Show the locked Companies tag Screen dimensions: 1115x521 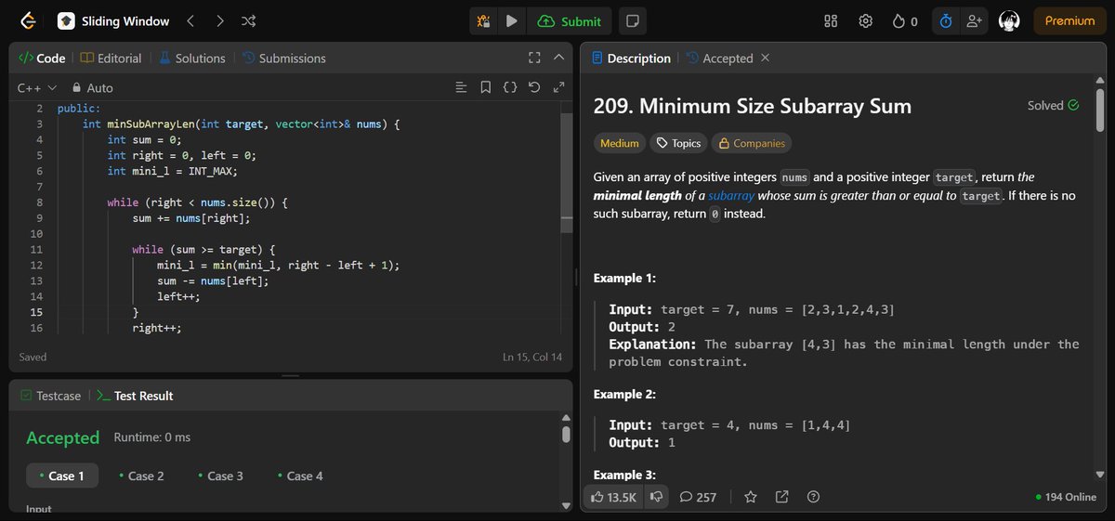(752, 143)
